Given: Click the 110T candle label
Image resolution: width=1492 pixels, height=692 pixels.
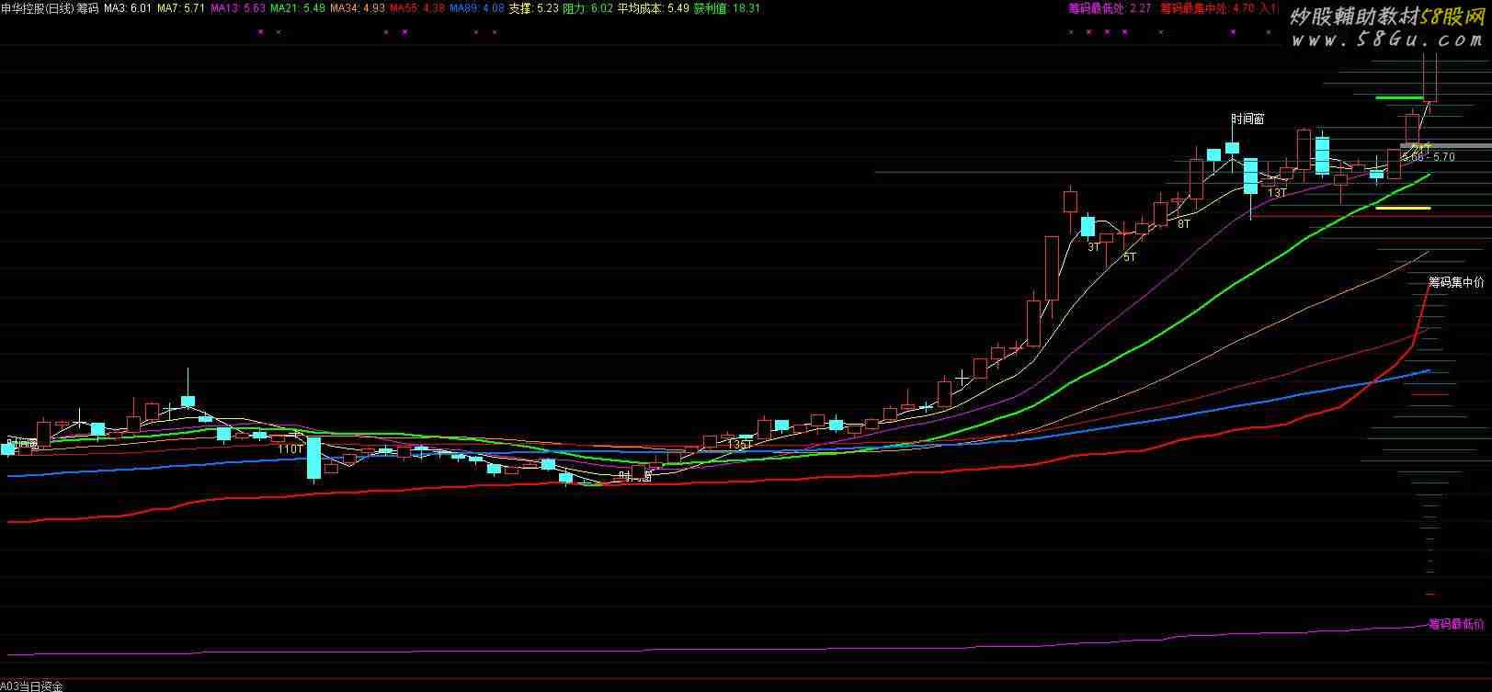Looking at the screenshot, I should (x=290, y=449).
